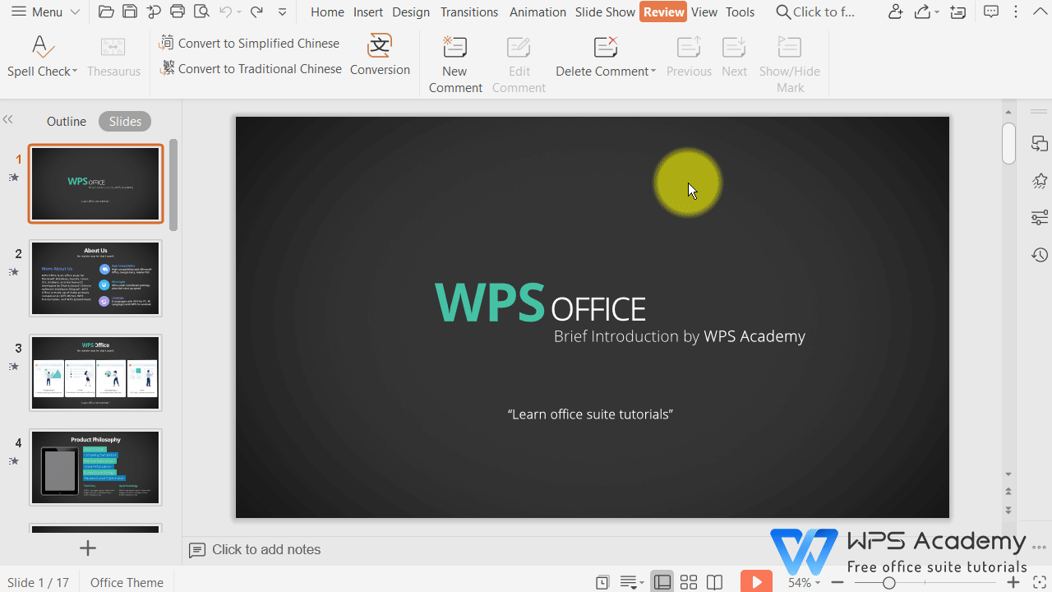Print the presentation using the printer icon
Viewport: 1052px width, 592px height.
[178, 12]
